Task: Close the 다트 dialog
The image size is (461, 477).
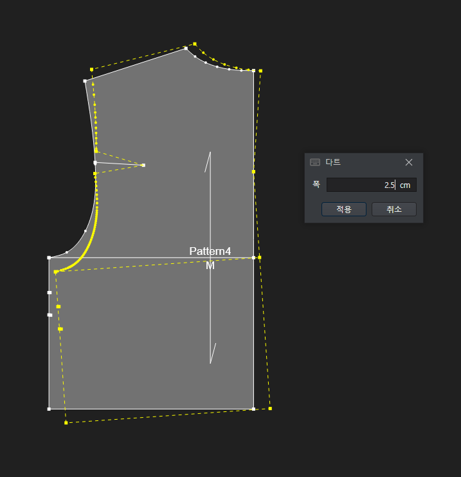Action: tap(409, 162)
